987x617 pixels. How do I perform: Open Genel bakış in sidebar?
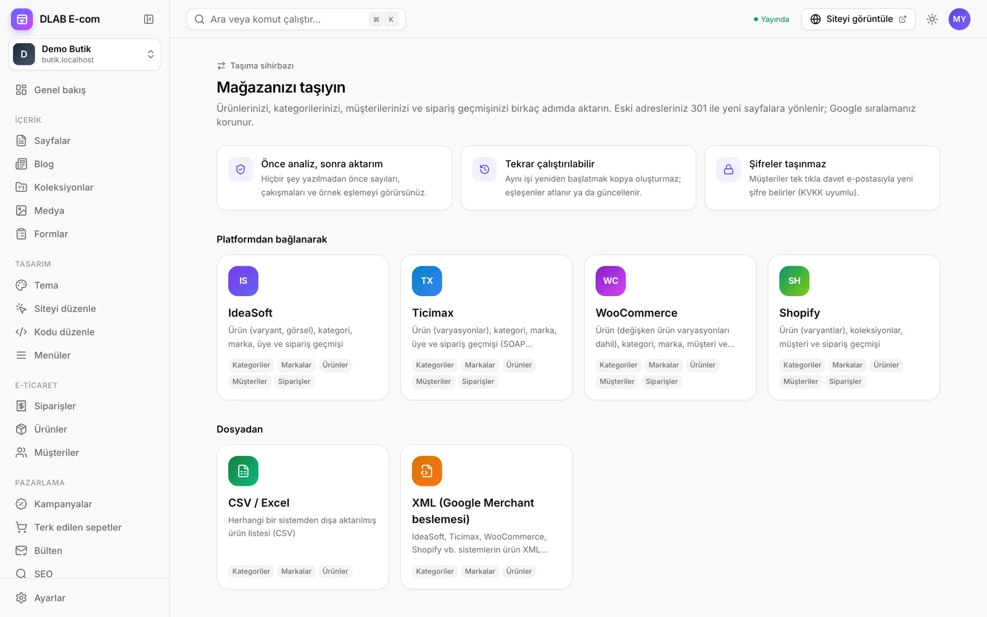click(85, 90)
